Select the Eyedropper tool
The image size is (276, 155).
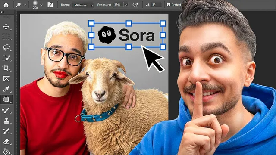tap(6, 89)
